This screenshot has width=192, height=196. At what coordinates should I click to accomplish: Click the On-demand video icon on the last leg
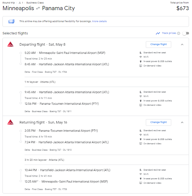[x=141, y=183]
